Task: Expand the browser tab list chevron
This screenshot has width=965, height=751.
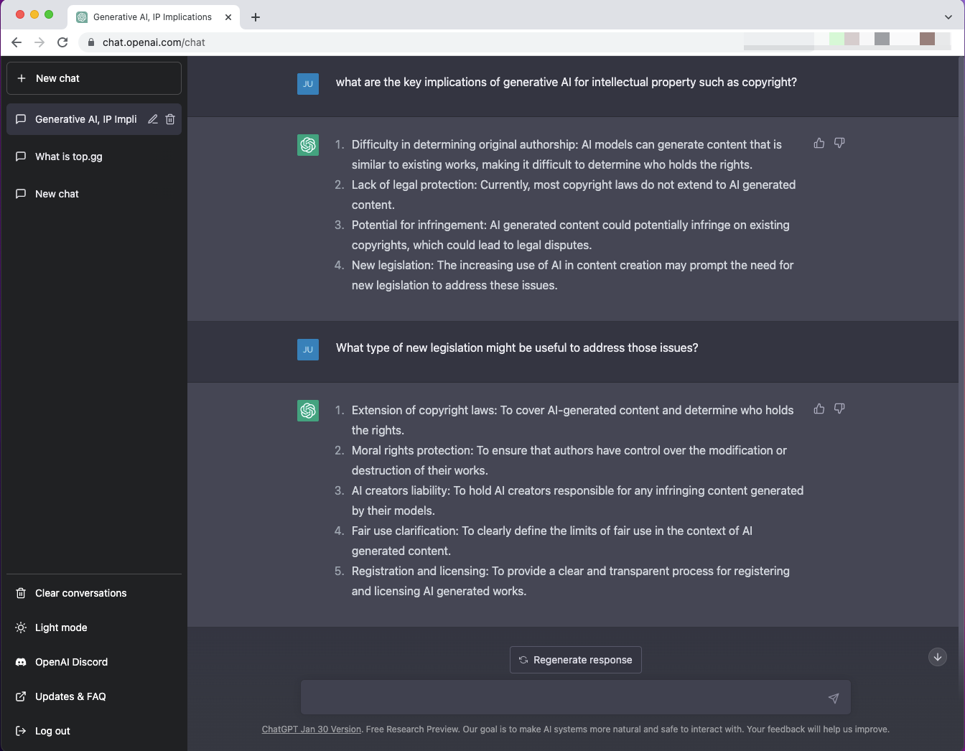Action: click(948, 17)
